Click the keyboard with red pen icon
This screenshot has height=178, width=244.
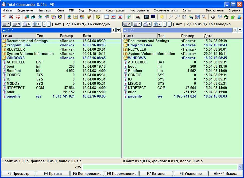(138, 17)
